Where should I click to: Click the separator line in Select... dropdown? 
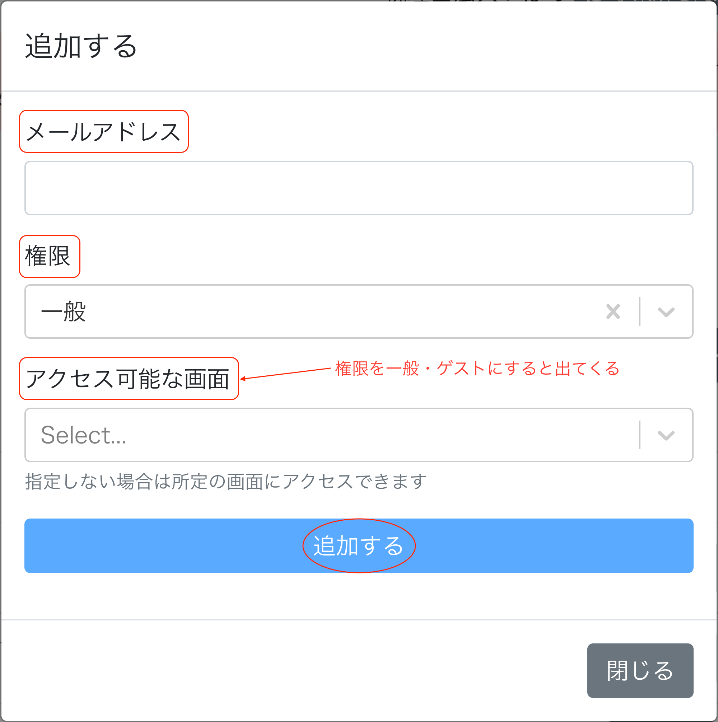(640, 435)
